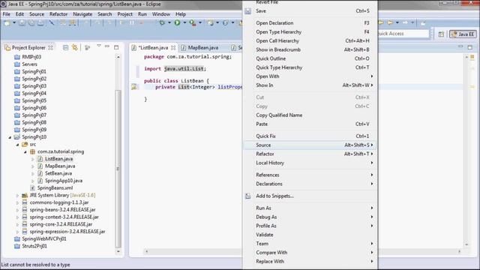Minimize the Project Explorer panel
Image resolution: width=480 pixels, height=270 pixels.
pyautogui.click(x=107, y=46)
